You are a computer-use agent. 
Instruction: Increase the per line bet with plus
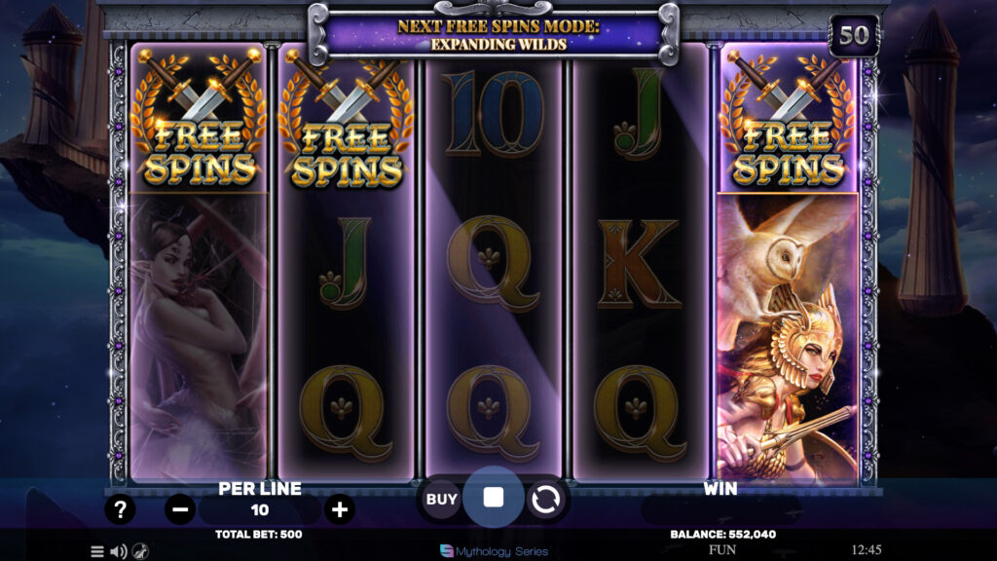click(x=340, y=509)
